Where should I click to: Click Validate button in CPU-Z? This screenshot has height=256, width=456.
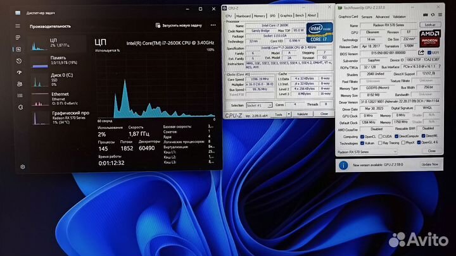(x=303, y=114)
